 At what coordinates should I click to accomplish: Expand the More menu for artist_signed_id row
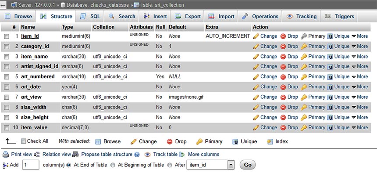tap(360, 66)
